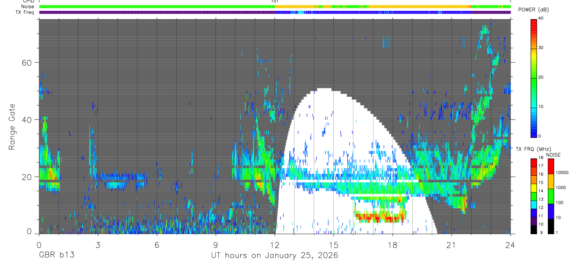Click the 18 tick on the UT hours axis
This screenshot has height=265, width=574.
392,245
